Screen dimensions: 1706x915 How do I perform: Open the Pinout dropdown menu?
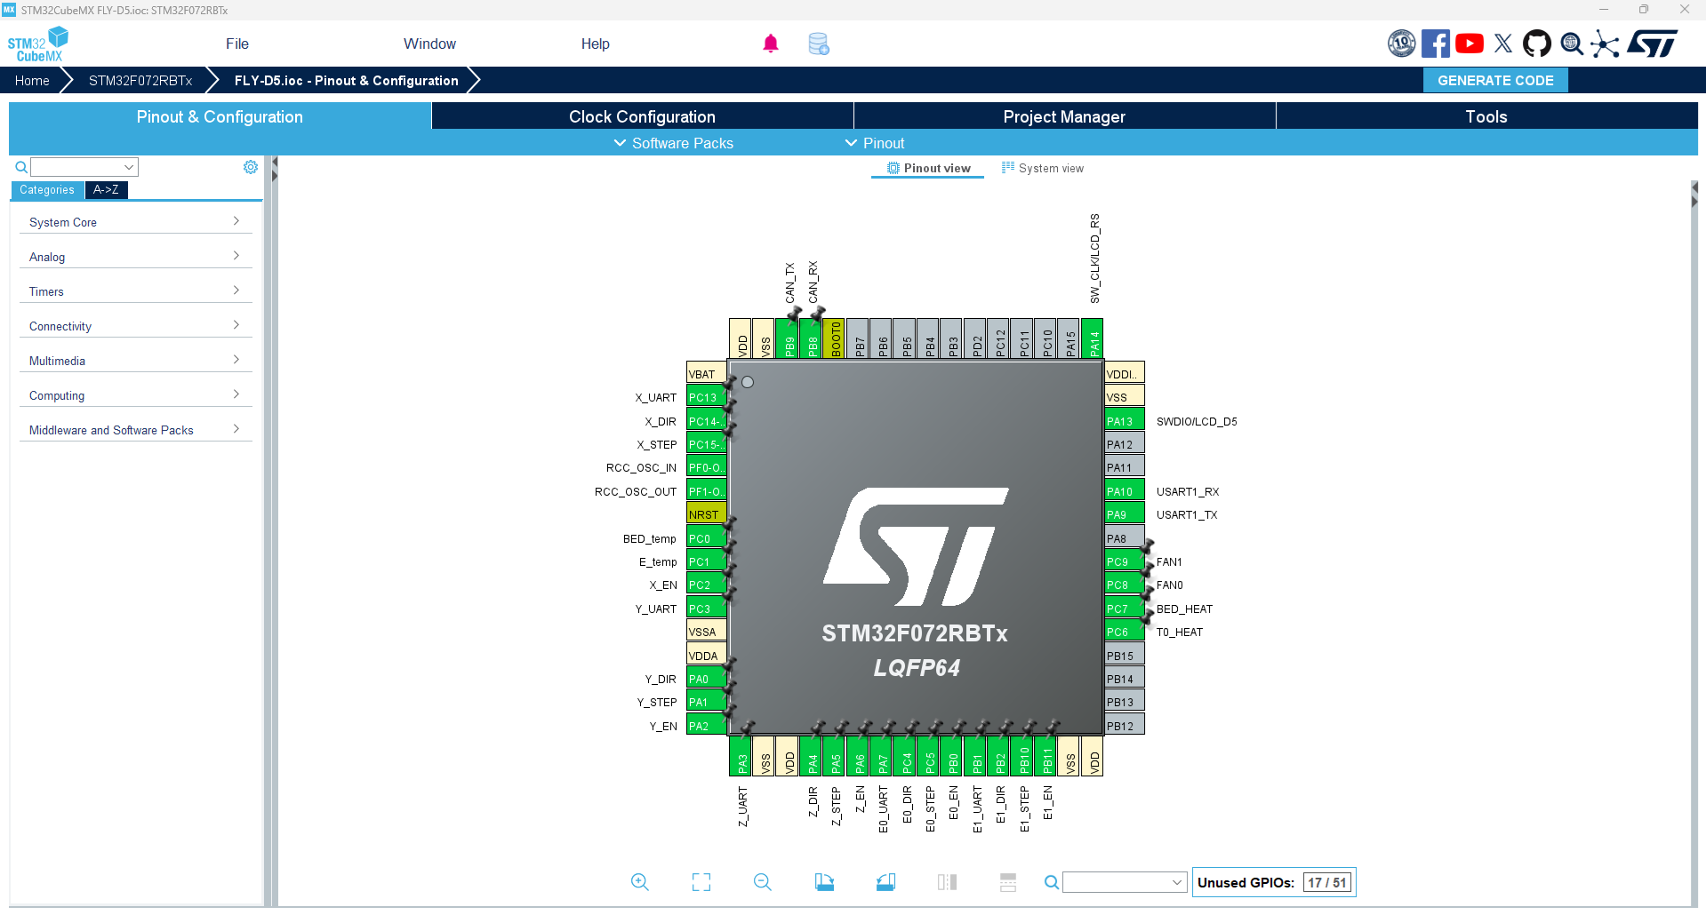pyautogui.click(x=875, y=143)
